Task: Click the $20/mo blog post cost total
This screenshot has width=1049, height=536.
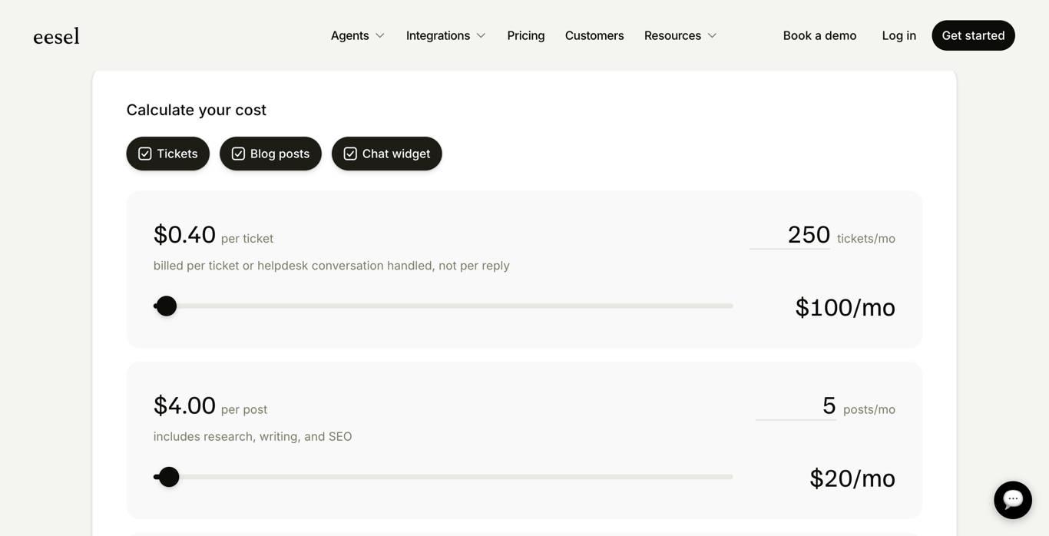Action: (x=852, y=479)
